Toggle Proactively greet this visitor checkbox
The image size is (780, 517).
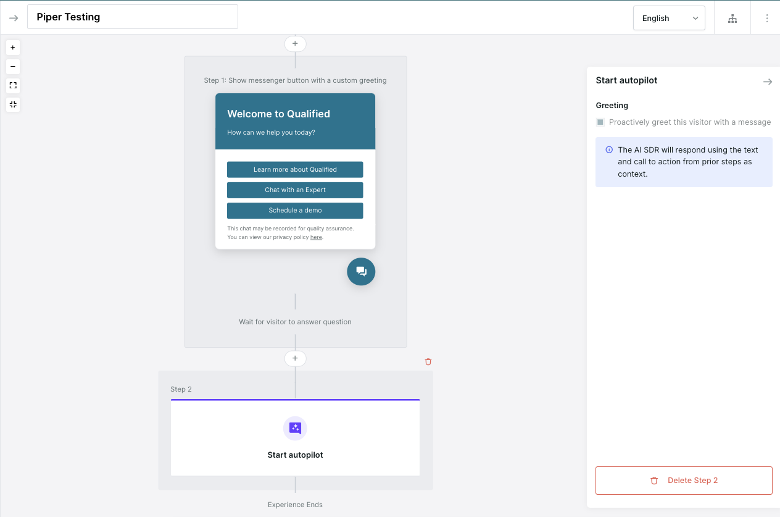(x=600, y=122)
